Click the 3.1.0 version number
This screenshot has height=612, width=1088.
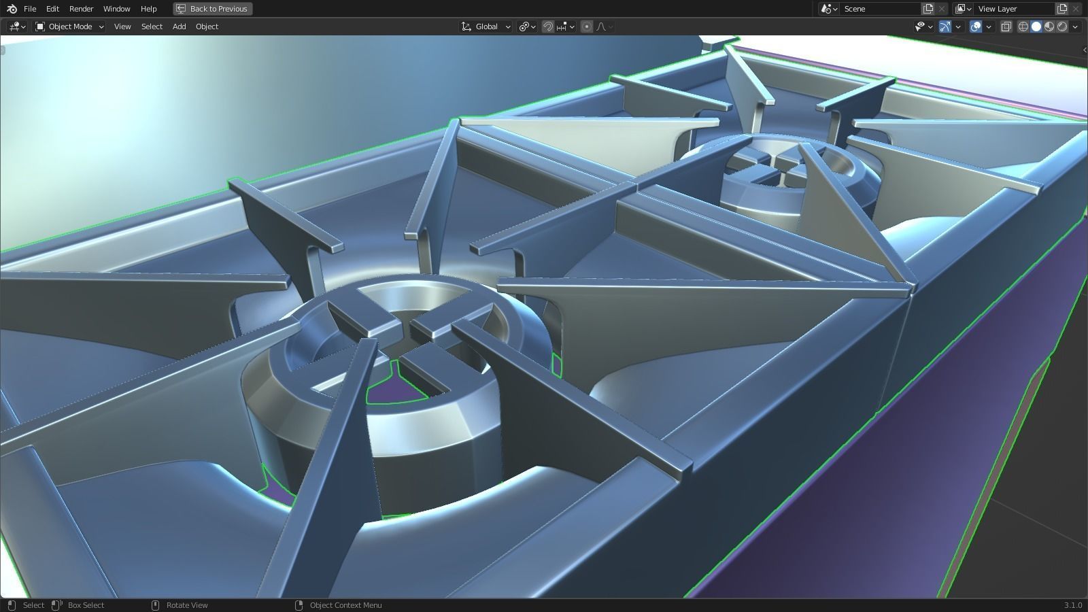(1073, 605)
